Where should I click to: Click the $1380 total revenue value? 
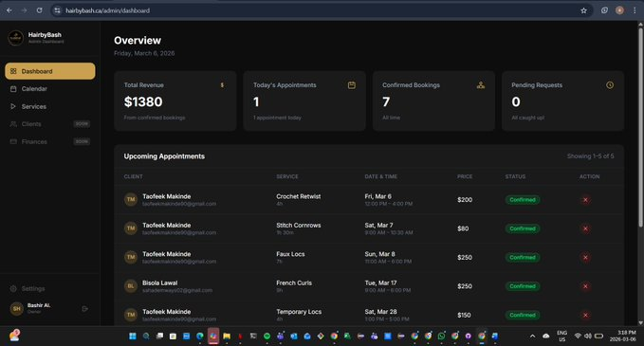tap(143, 101)
